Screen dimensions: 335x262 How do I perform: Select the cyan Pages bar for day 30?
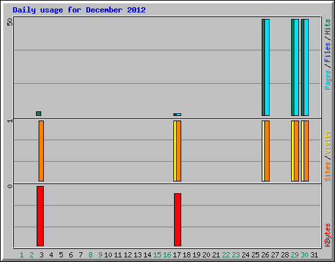(x=306, y=67)
